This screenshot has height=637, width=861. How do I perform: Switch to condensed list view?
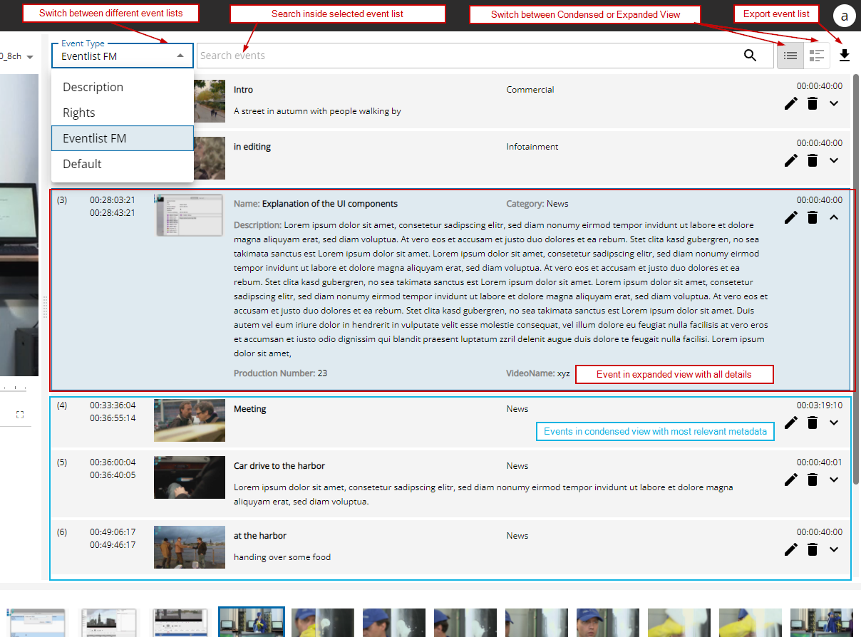(x=790, y=56)
